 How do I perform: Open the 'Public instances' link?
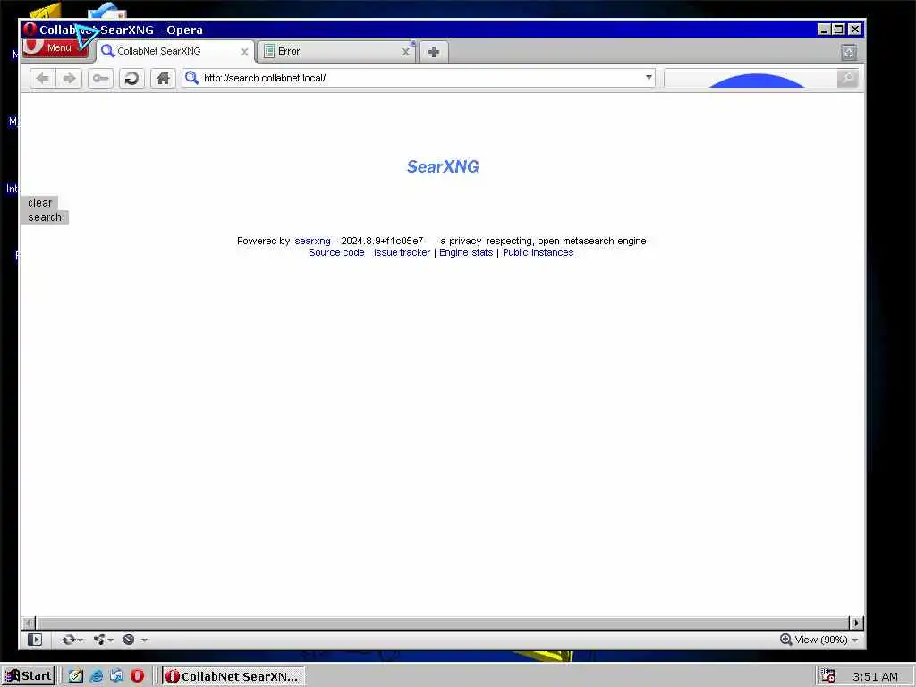click(538, 252)
